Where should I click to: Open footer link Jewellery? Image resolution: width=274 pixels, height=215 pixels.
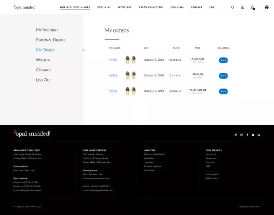point(149,162)
